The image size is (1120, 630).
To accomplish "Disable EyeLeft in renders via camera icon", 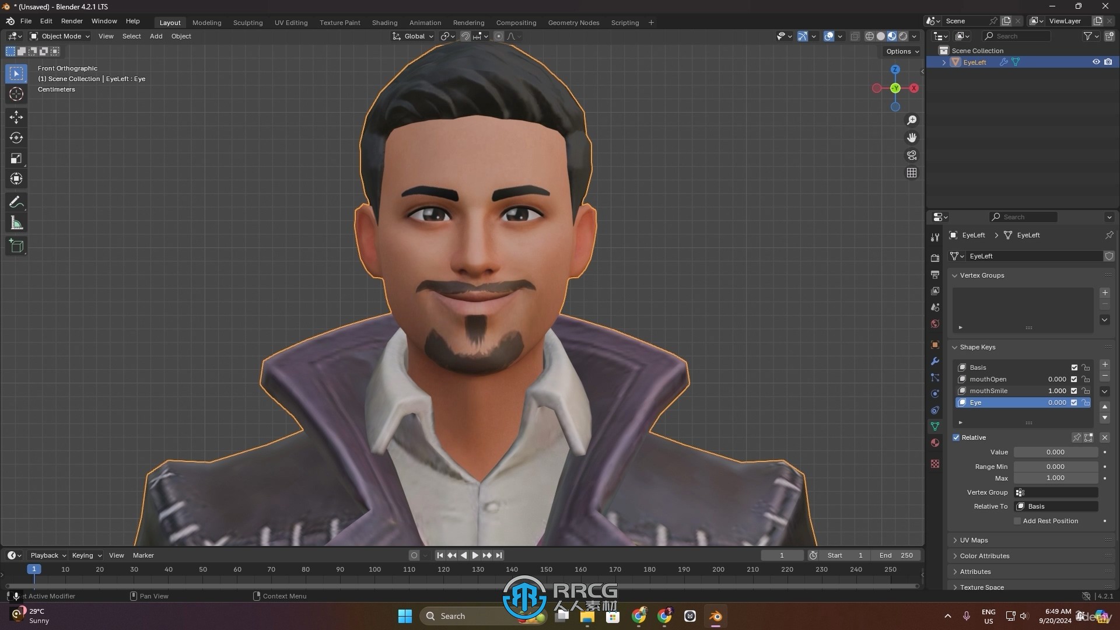I will 1108,62.
